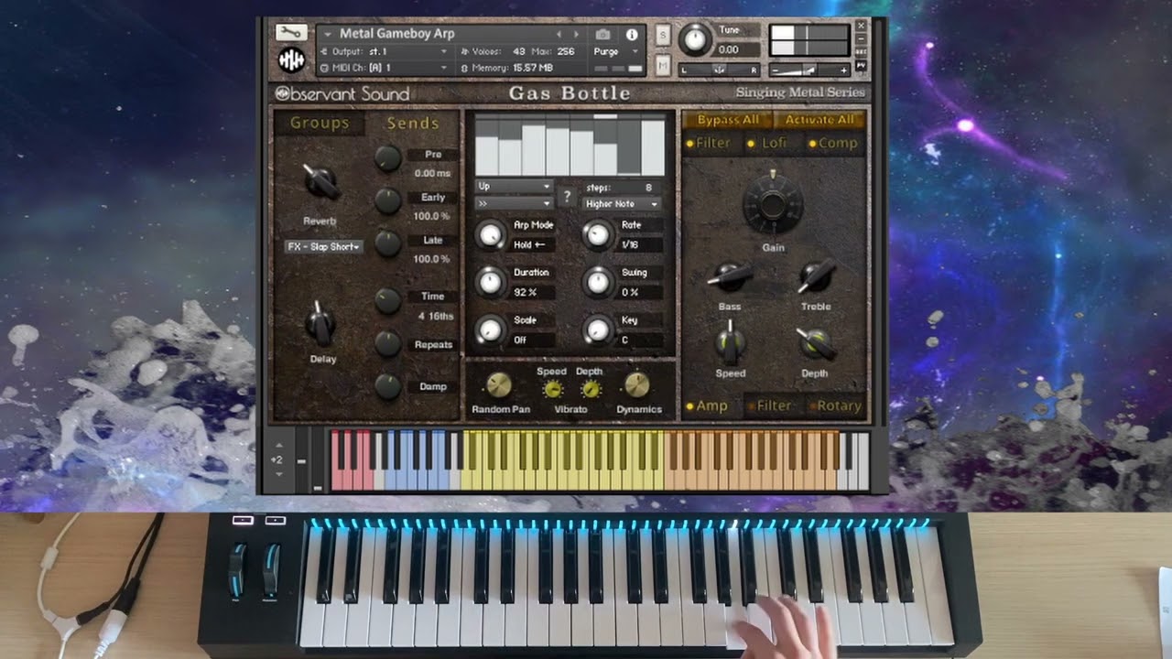This screenshot has height=659, width=1172.
Task: Click the Treble knob
Action: [816, 275]
